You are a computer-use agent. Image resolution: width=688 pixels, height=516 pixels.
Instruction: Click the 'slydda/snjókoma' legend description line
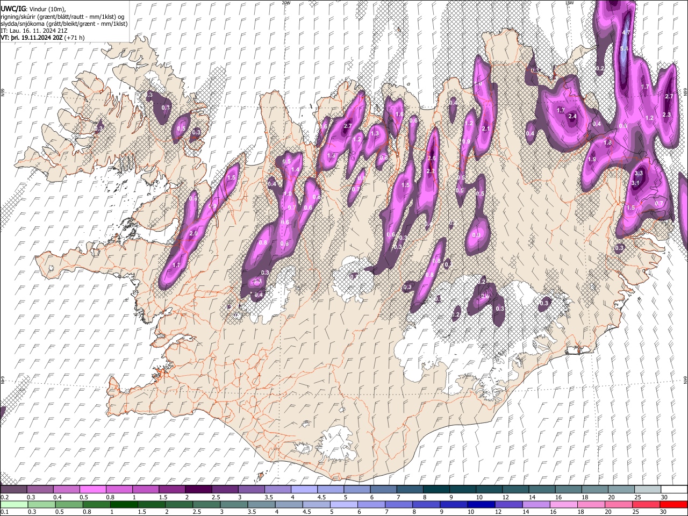pos(64,24)
